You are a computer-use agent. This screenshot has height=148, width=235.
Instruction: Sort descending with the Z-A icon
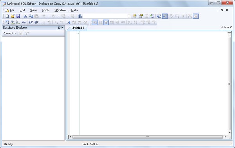point(136,23)
